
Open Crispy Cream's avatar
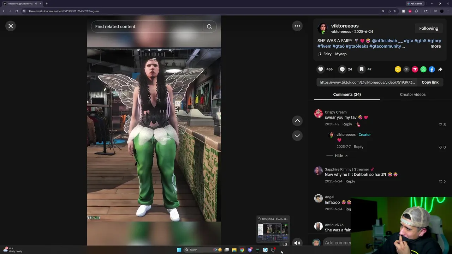click(319, 114)
